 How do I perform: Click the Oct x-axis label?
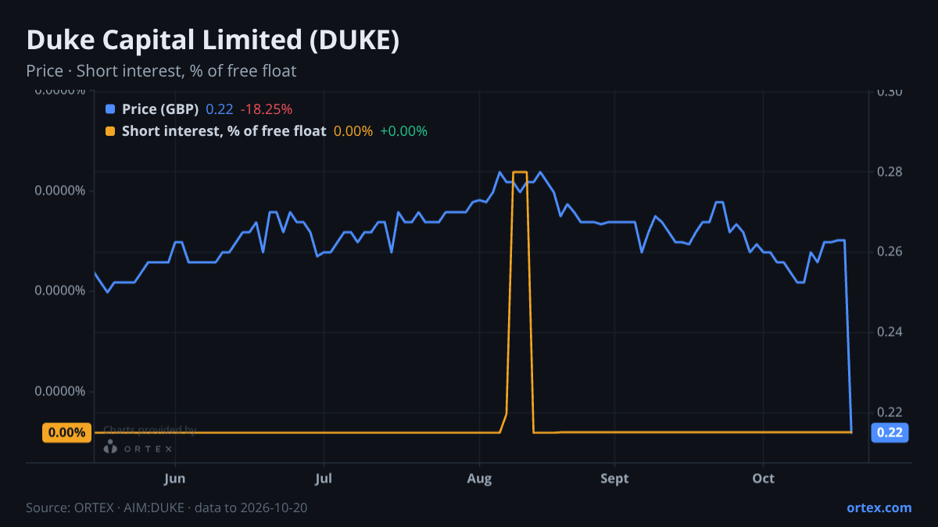tap(763, 479)
